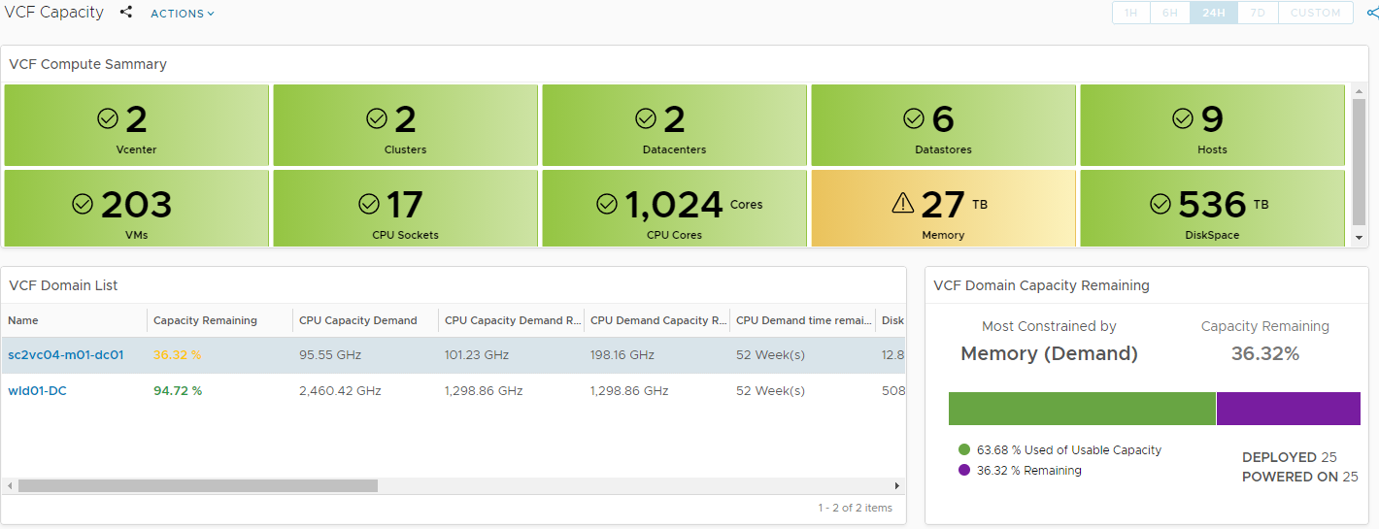Click the green used capacity bar segment
The height and width of the screenshot is (529, 1379).
point(1082,409)
